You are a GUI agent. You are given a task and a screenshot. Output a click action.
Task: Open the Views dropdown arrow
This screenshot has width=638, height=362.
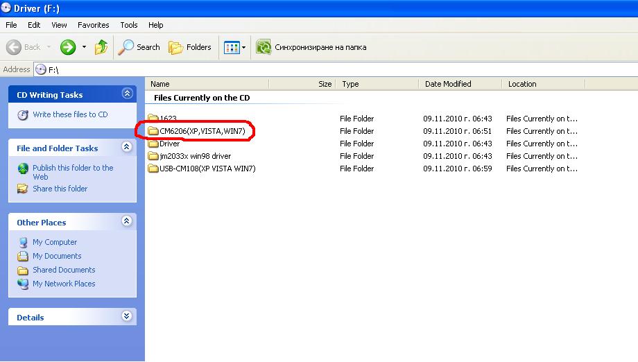(243, 48)
